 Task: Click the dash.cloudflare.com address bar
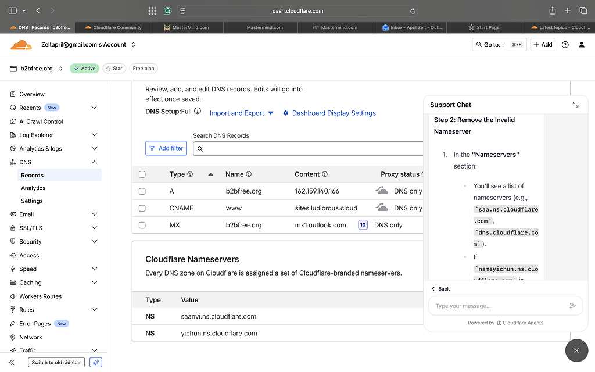coord(297,11)
